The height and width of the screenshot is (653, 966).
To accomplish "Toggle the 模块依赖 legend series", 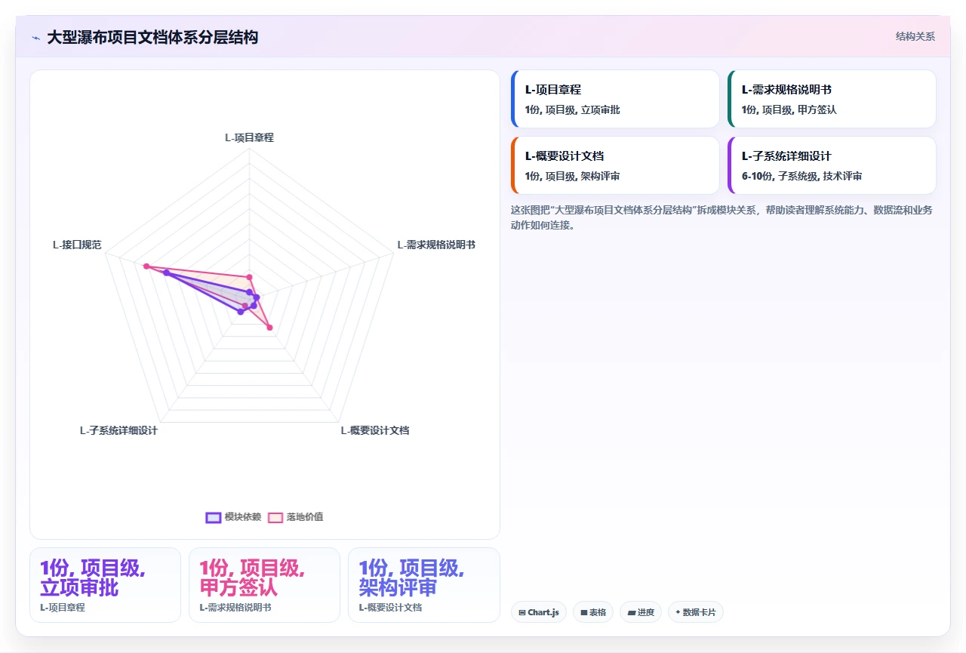I will (233, 517).
